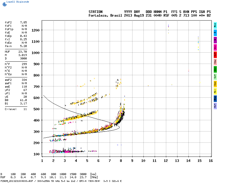The height and width of the screenshot is (183, 225).
Task: Click the 0040 time value in the header
Action: click(157, 15)
